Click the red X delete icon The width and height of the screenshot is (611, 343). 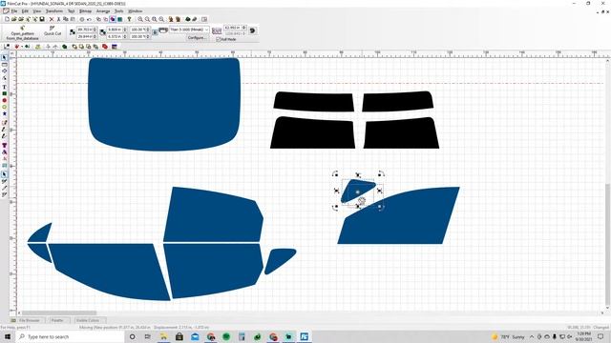52,19
